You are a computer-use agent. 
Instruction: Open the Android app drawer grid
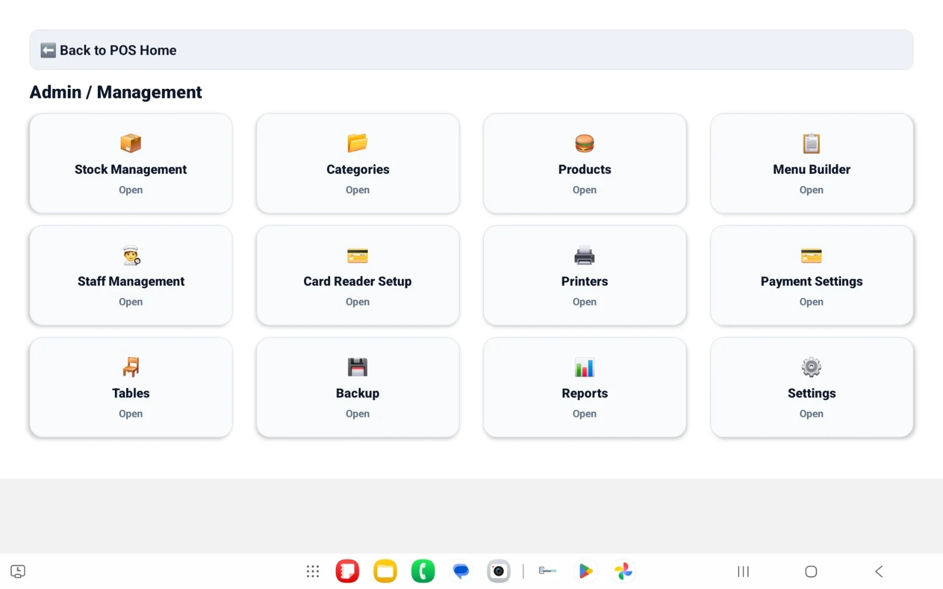pyautogui.click(x=312, y=571)
